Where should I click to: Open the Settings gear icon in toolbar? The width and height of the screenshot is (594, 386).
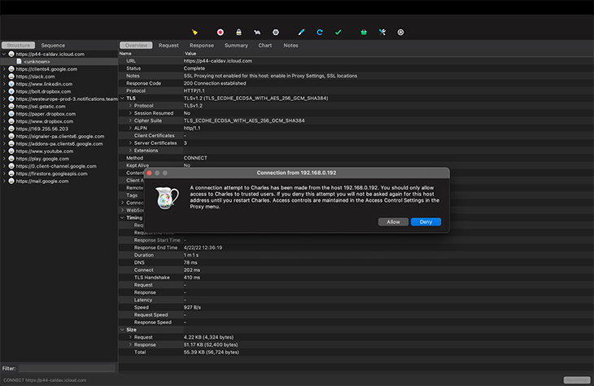tap(400, 33)
